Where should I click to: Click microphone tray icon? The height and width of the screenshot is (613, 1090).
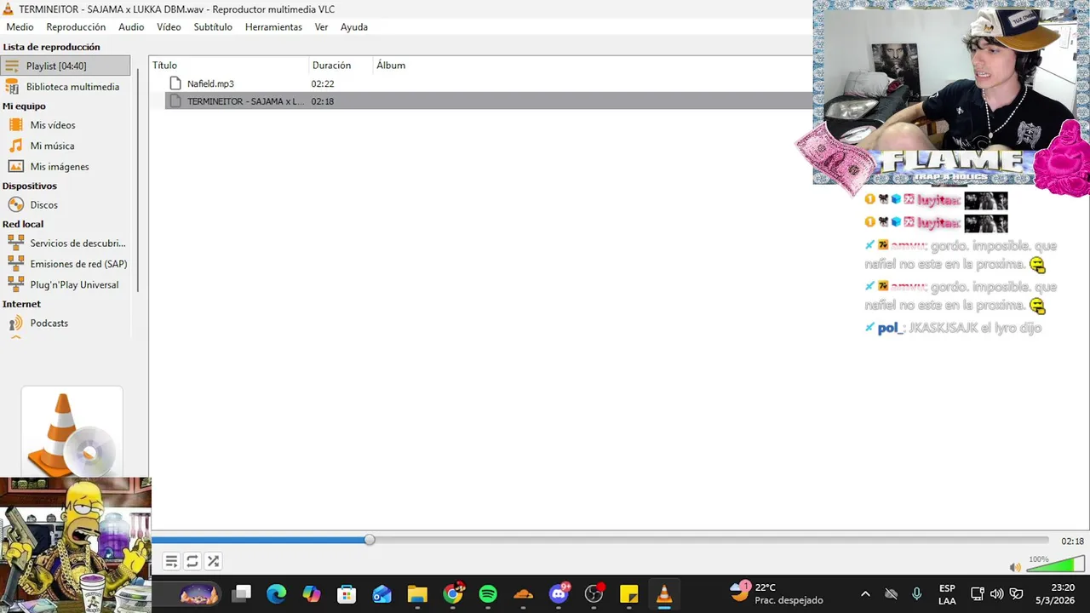pos(917,593)
